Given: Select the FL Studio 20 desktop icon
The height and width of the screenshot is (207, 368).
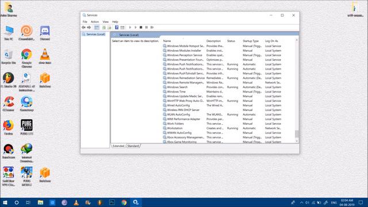Looking at the screenshot, I should 9,80.
